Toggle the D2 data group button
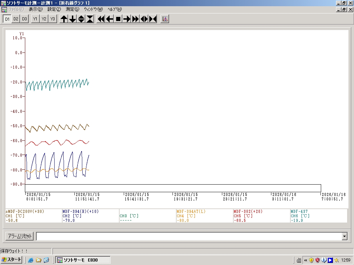The image size is (354, 265). click(x=16, y=19)
